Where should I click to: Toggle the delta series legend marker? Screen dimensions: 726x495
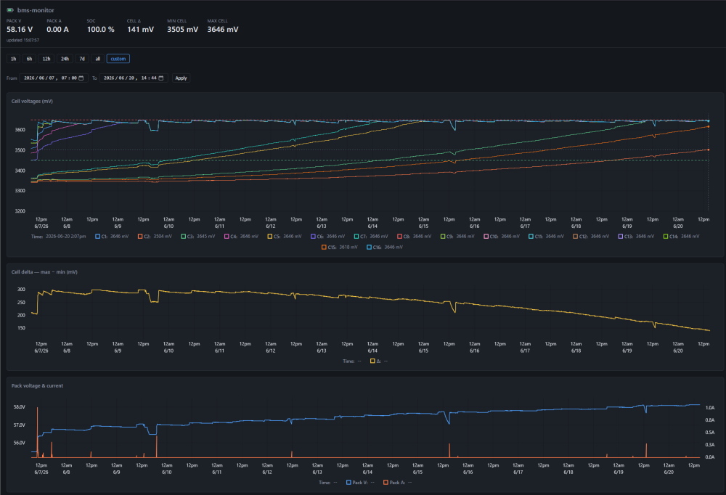tap(372, 361)
